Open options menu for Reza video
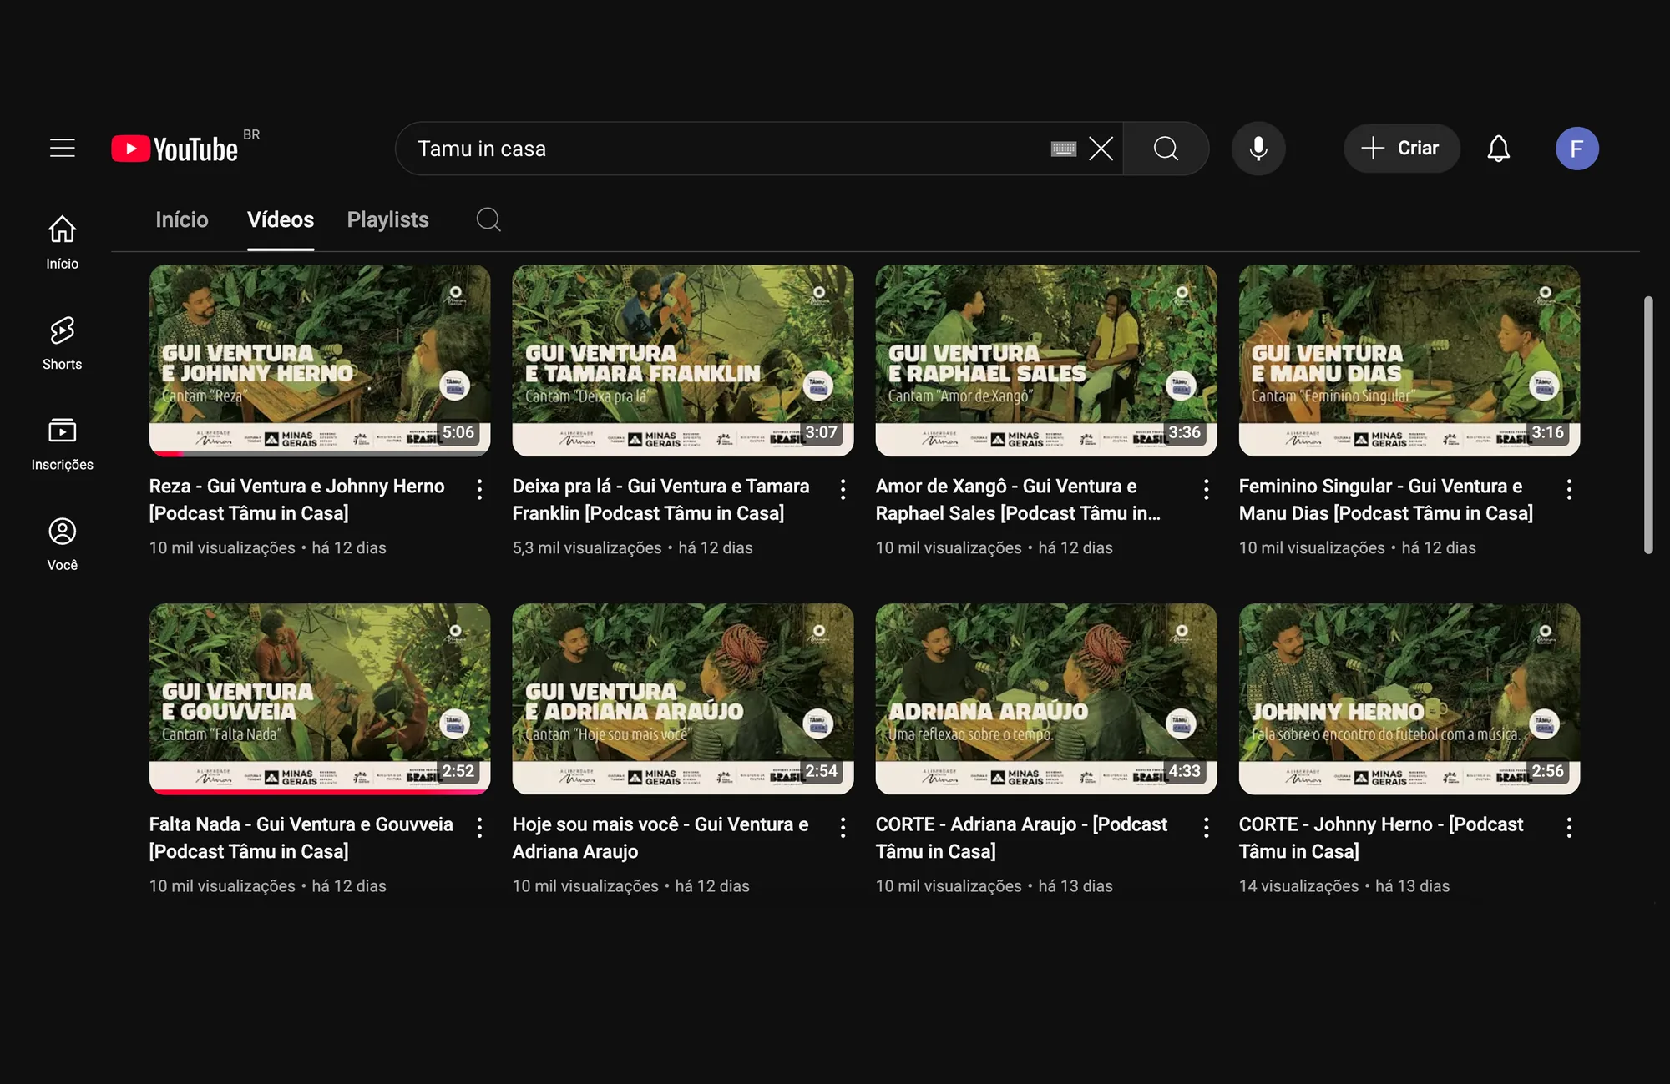Viewport: 1670px width, 1084px height. [479, 489]
